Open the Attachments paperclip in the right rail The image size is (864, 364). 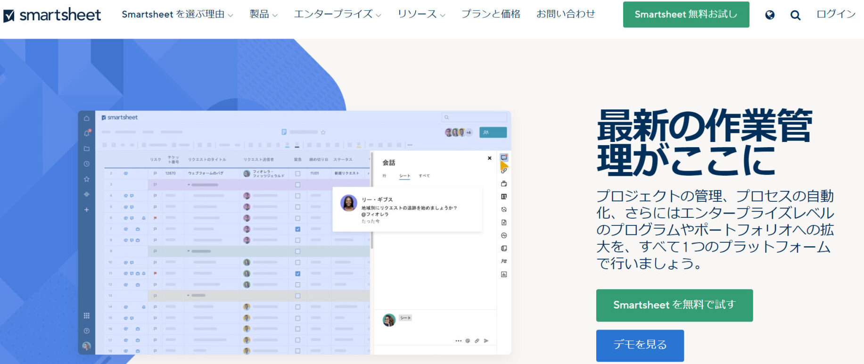pyautogui.click(x=504, y=170)
